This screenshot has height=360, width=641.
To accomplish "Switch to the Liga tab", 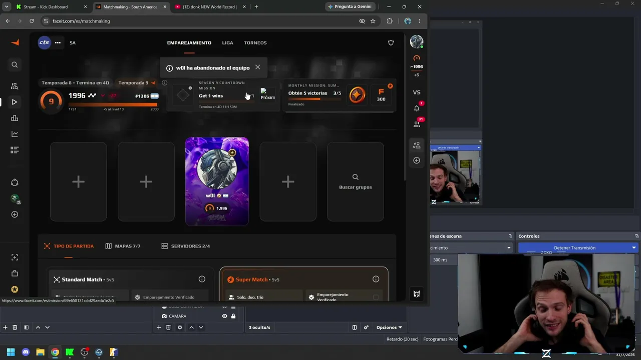I will [228, 42].
